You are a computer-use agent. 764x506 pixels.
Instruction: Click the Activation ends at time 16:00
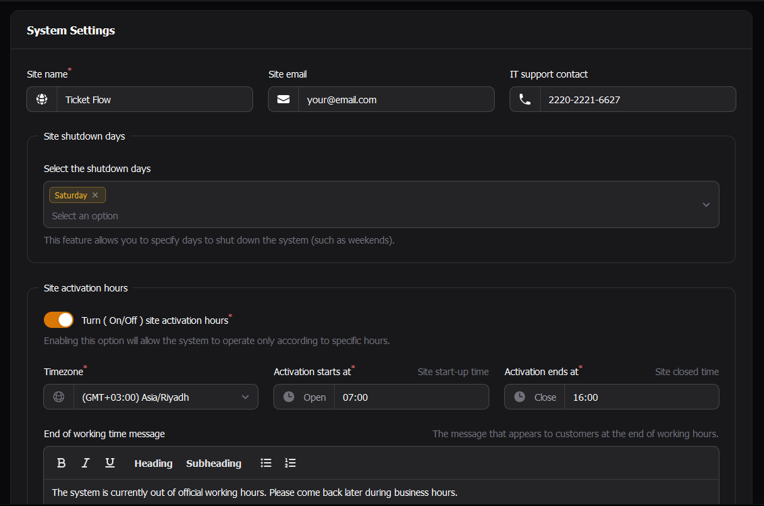642,397
